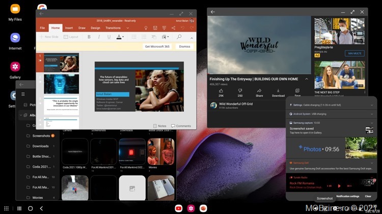The width and height of the screenshot is (382, 214).
Task: Switch to the Transitions tab
Action: point(113,28)
